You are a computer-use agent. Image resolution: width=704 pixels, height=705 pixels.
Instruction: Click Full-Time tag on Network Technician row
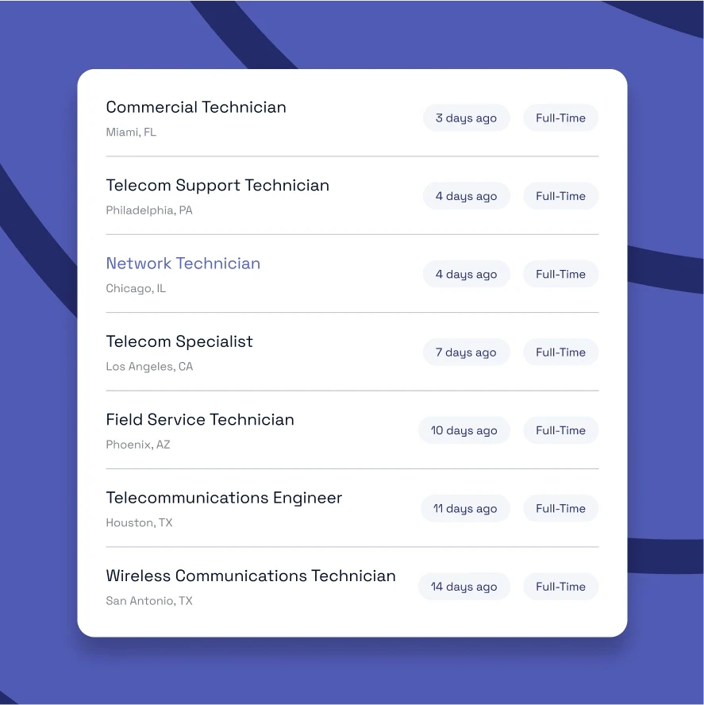tap(560, 274)
